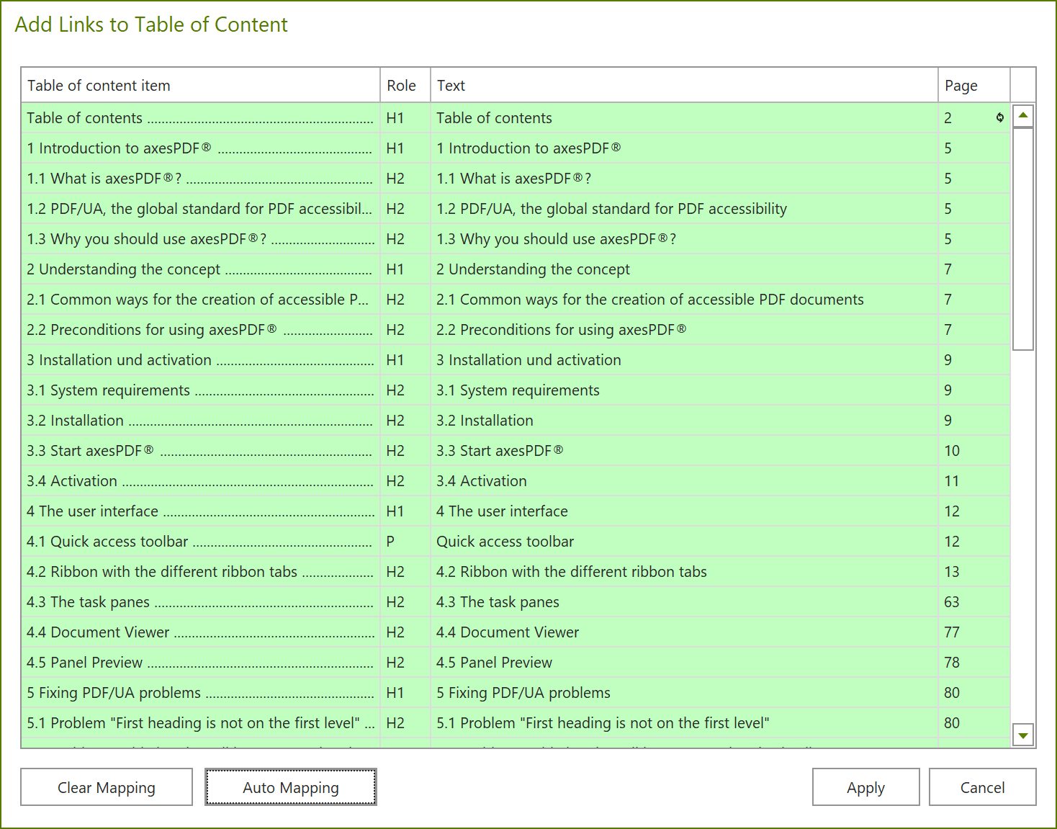The image size is (1057, 829).
Task: Select TOC item '4.2 Ribbon with the different ribbon tabs' with dots
Action: pyautogui.click(x=201, y=572)
